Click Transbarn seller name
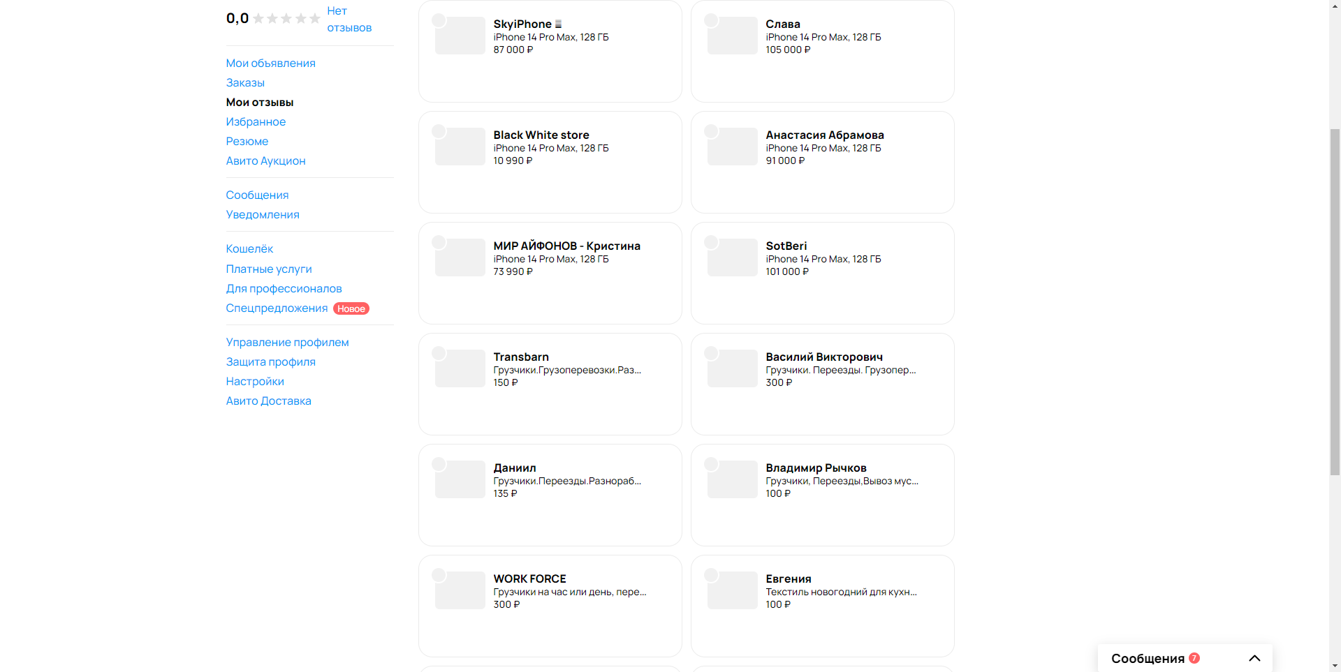Screen dimensions: 1341x672 tap(521, 357)
